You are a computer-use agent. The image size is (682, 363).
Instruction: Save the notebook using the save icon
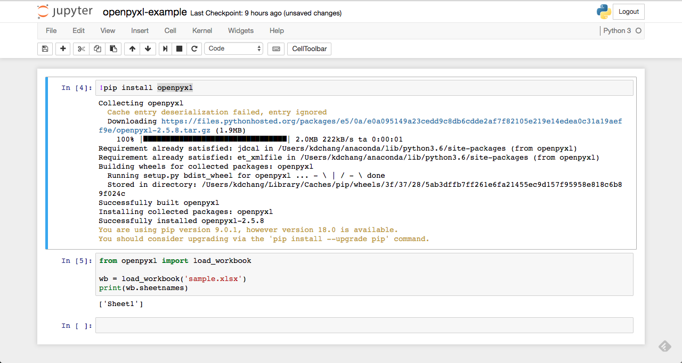[45, 48]
